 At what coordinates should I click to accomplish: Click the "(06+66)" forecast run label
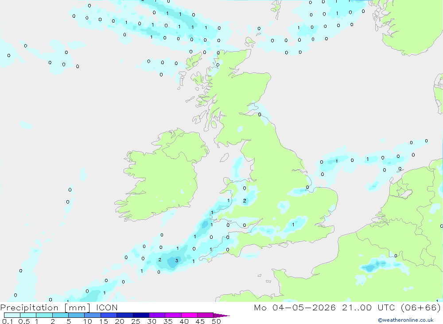click(421, 307)
